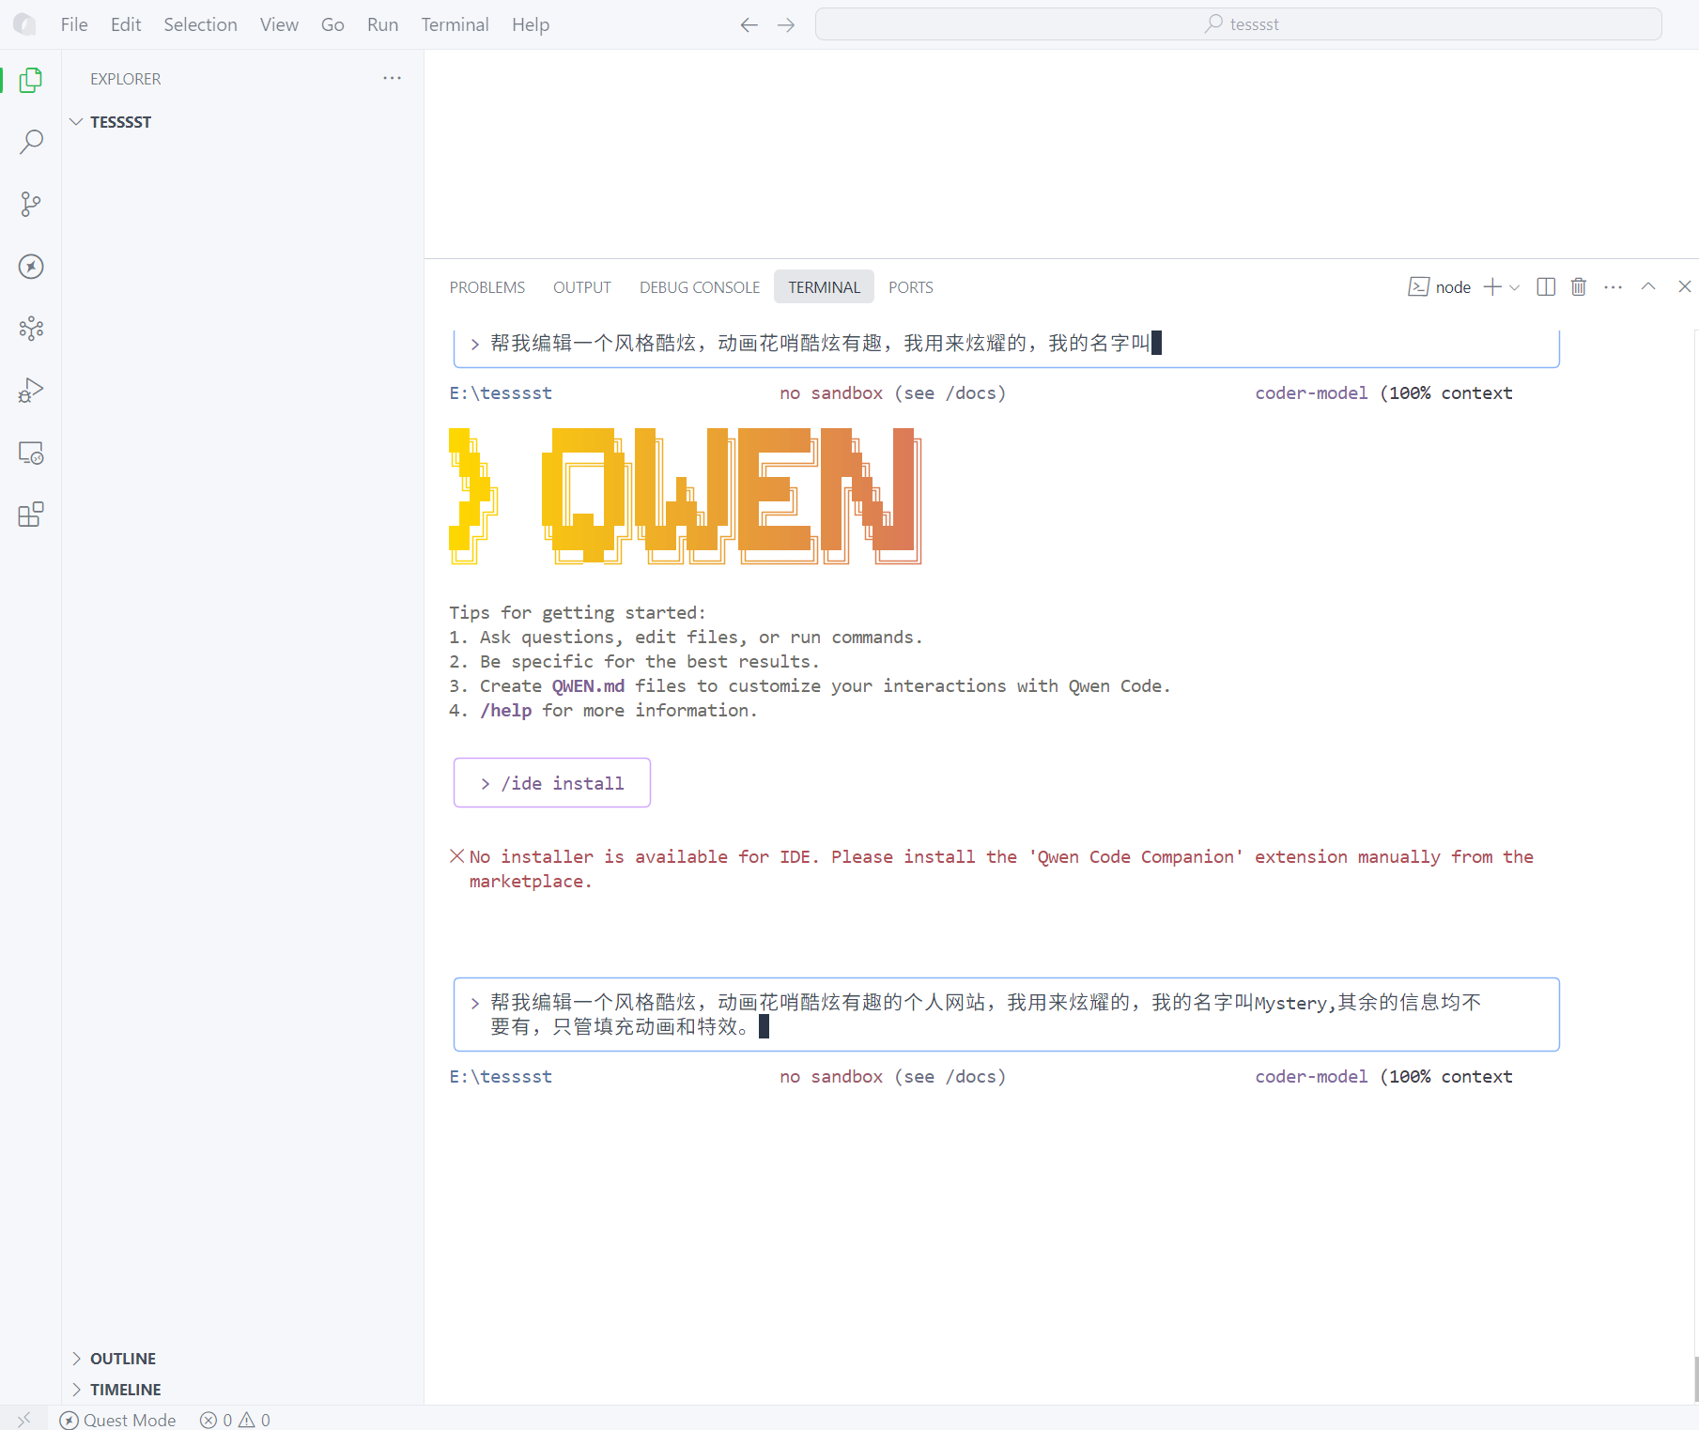
Task: Open the Edit menu
Action: pos(126,24)
